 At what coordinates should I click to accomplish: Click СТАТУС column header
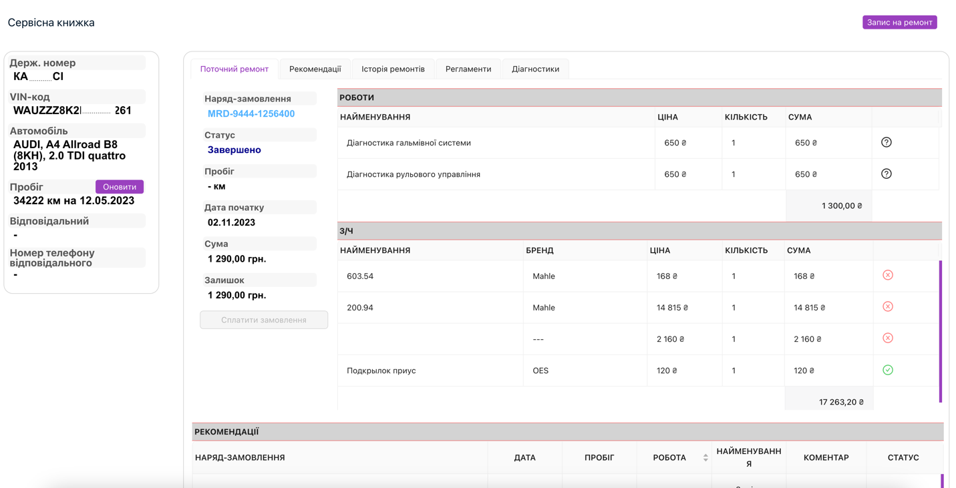(x=903, y=457)
